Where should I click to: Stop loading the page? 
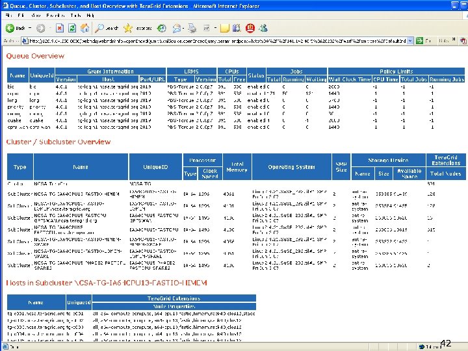(x=60, y=29)
